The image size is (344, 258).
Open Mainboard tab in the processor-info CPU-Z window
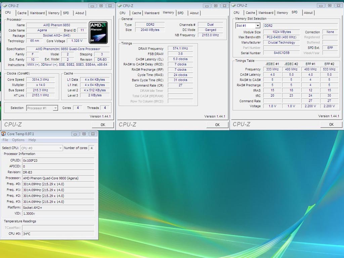(37, 13)
